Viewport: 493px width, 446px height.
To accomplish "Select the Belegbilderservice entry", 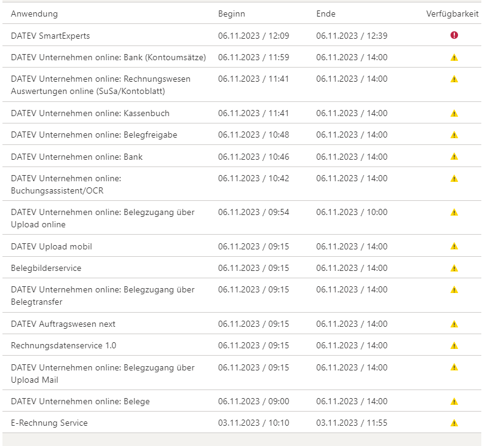I will point(46,268).
